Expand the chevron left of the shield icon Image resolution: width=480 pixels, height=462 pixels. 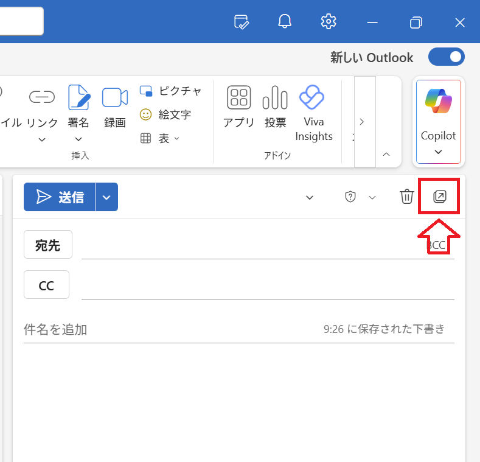310,198
